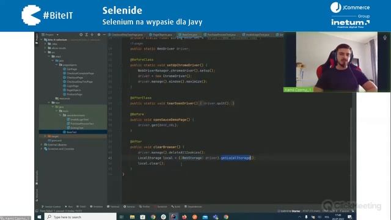Click the locate opened file icon in Project panel

tap(81, 35)
